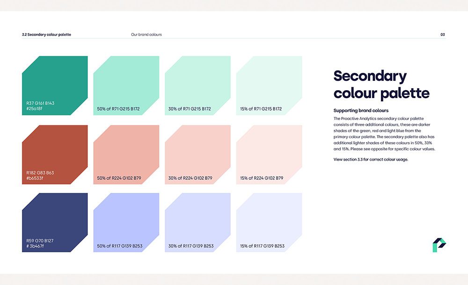The width and height of the screenshot is (468, 285).
Task: Select the dark green #25a18f swatch
Action: (55, 85)
